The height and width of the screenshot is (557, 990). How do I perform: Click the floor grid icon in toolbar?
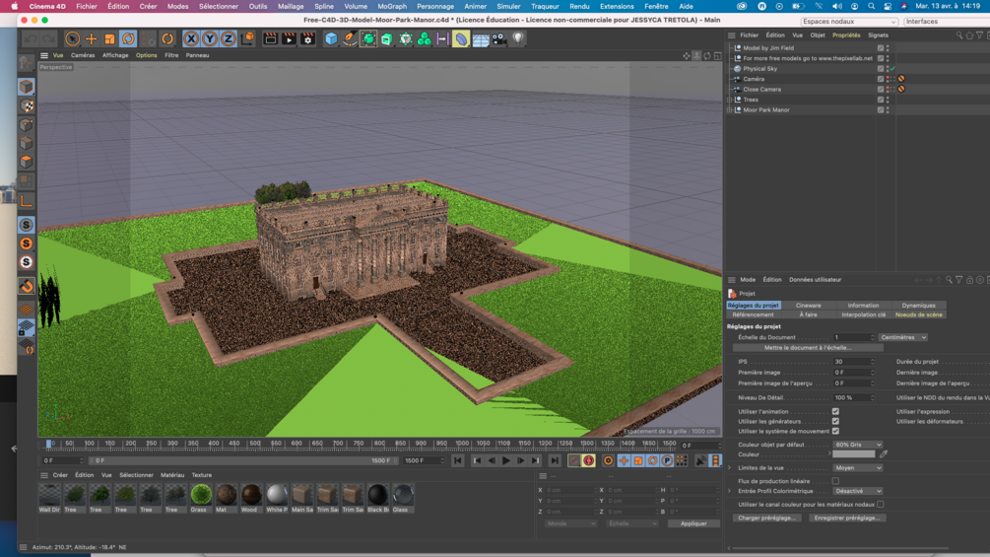tap(481, 39)
